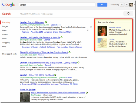Open the notifications count box

point(122,5)
